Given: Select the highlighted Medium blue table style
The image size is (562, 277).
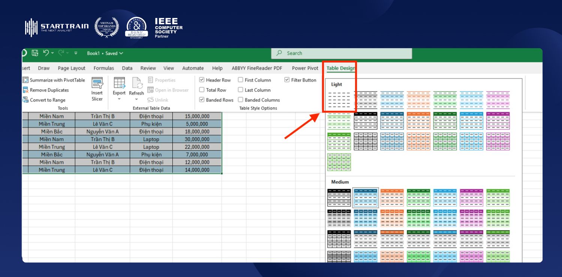Looking at the screenshot, I should coord(366,197).
